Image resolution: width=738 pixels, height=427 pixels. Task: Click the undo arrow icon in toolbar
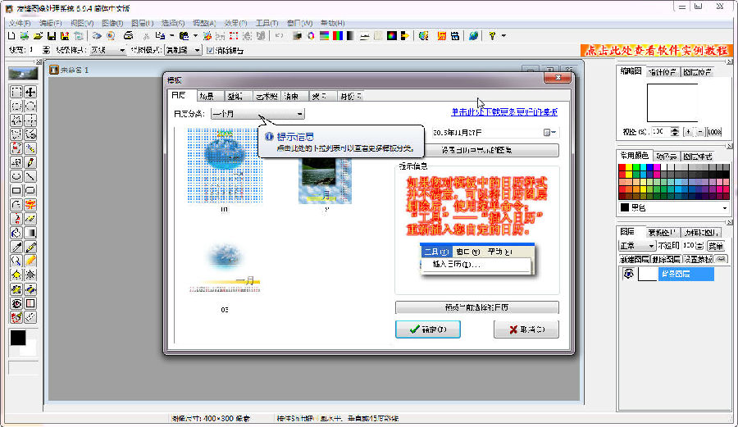pos(279,36)
